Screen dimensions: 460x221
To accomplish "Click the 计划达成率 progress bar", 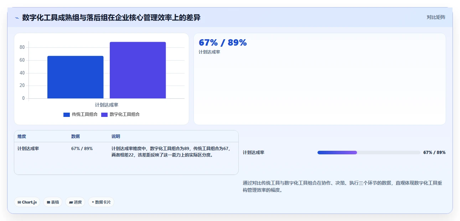I will [369, 153].
